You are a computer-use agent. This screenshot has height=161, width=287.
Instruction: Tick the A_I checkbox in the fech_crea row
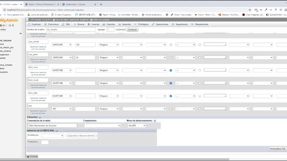click(x=200, y=70)
